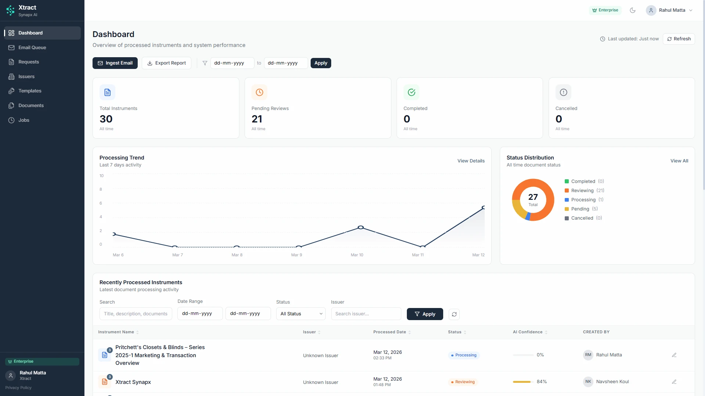
Task: Open the View Details link on Processing Trend
Action: (x=471, y=161)
